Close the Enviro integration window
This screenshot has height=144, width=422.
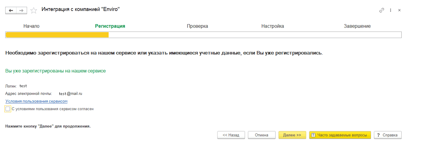399,10
